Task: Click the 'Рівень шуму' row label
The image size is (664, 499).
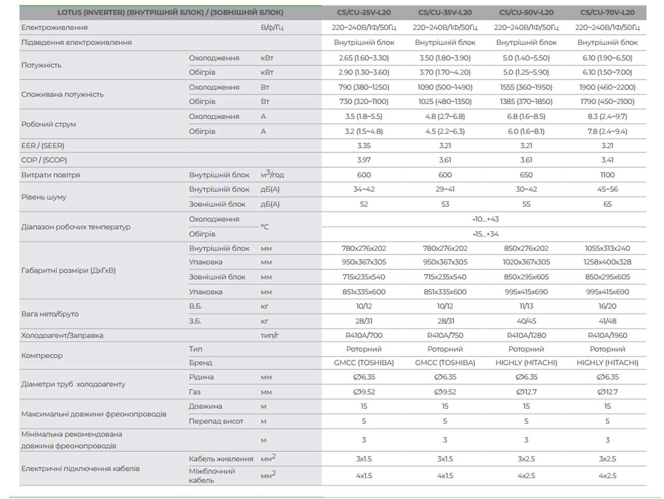Action: tap(44, 197)
